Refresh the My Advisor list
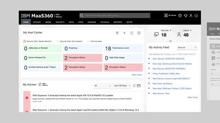The width and height of the screenshot is (220, 123). pyautogui.click(x=134, y=86)
